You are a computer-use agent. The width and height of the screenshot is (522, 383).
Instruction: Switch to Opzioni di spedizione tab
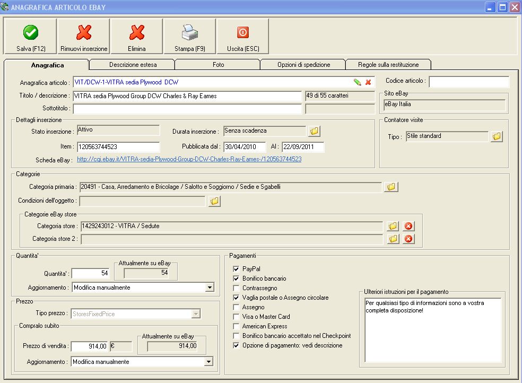303,65
